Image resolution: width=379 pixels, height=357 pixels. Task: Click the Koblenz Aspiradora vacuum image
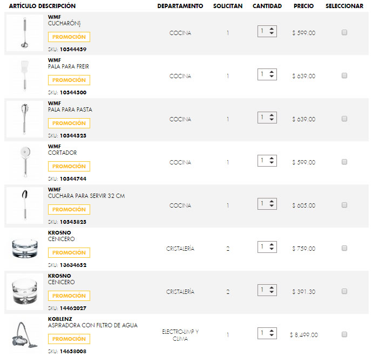tap(24, 335)
